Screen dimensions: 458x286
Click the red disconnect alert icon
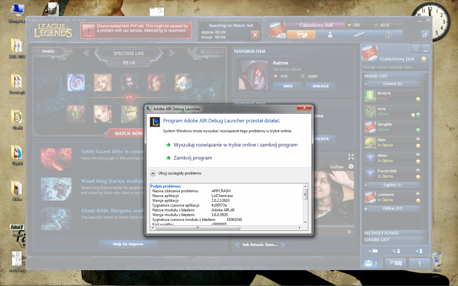88,31
